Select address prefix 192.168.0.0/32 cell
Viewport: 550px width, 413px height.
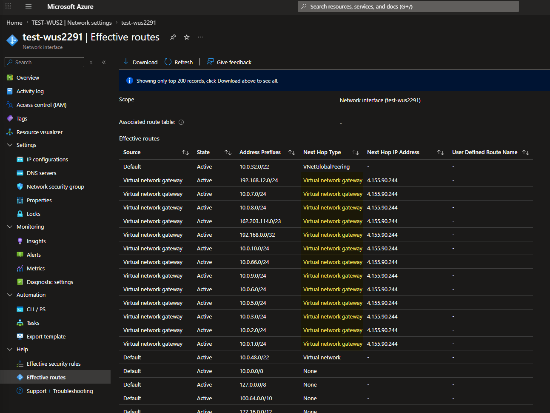pos(257,235)
